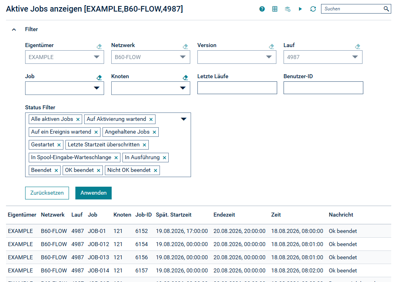Click the magnifier search icon
Screen dimensions: 398x282
(386, 9)
